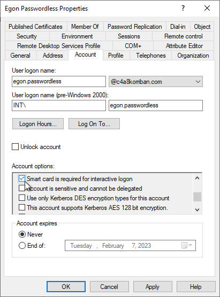Image resolution: width=220 pixels, height=297 pixels.
Task: Uncheck Smart card is required for interactive logon
Action: (22, 178)
